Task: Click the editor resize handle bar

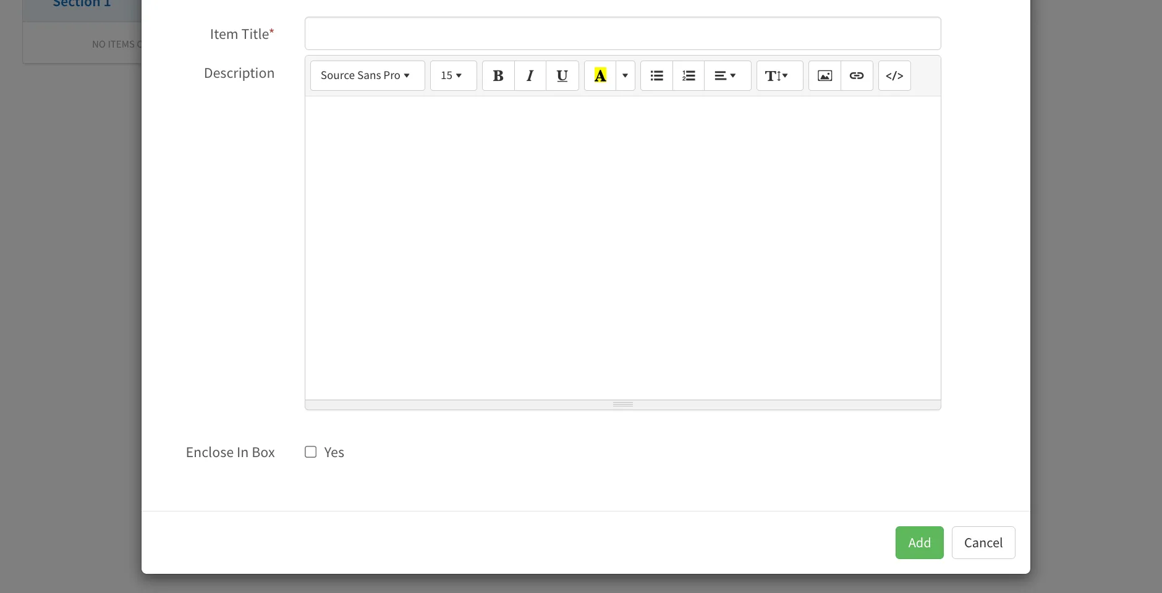Action: [x=622, y=405]
